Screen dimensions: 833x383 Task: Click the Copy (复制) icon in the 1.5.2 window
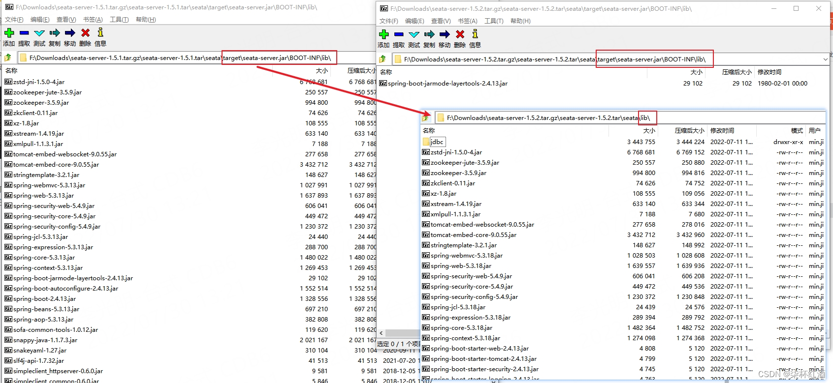[x=429, y=34]
